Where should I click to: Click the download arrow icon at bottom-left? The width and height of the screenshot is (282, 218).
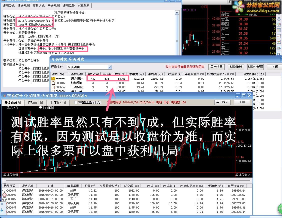click(x=2, y=210)
